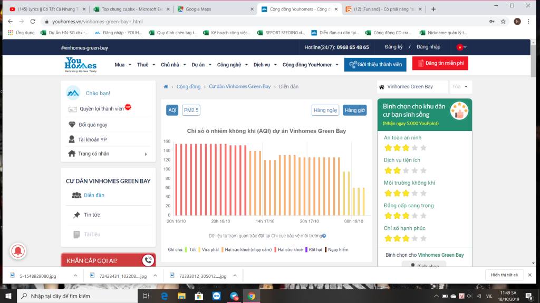540x303 pixels.
Task: Click the page vertical scrollbar
Action: point(533,61)
